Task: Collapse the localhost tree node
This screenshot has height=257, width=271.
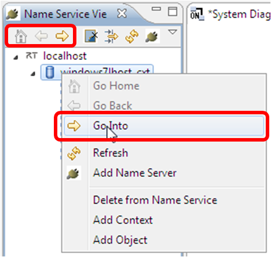Action: [16, 57]
